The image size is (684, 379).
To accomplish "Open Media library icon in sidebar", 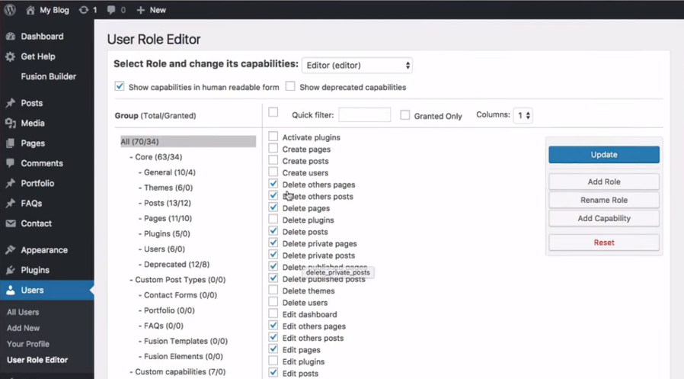I will pyautogui.click(x=11, y=124).
